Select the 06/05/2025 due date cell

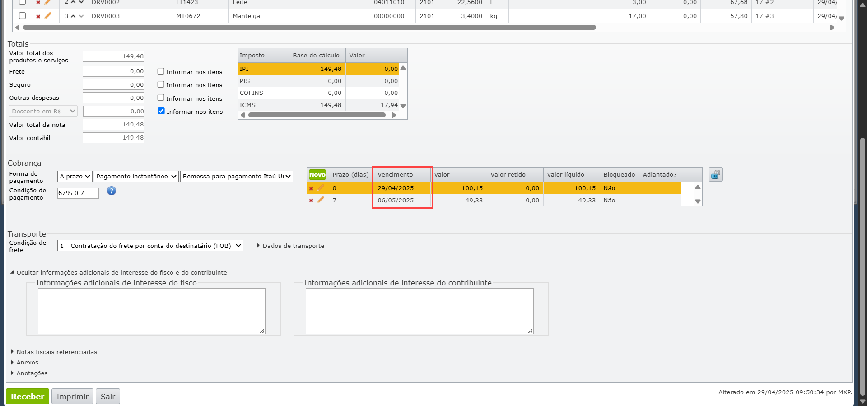pyautogui.click(x=402, y=201)
